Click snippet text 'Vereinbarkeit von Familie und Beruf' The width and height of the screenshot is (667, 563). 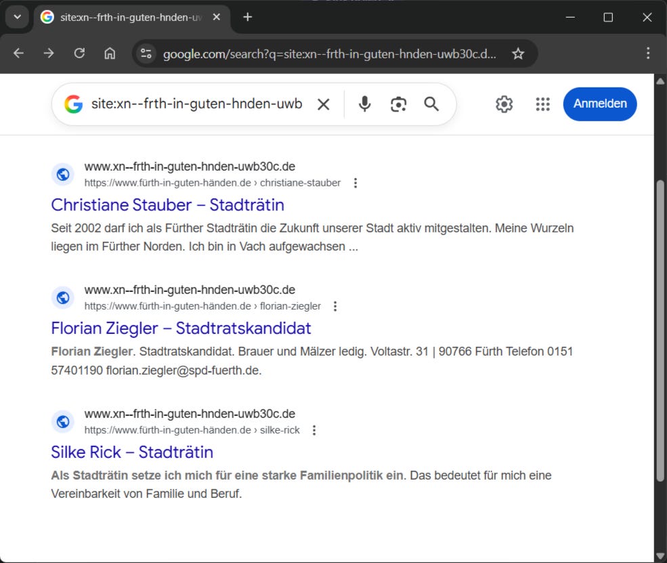click(x=146, y=494)
